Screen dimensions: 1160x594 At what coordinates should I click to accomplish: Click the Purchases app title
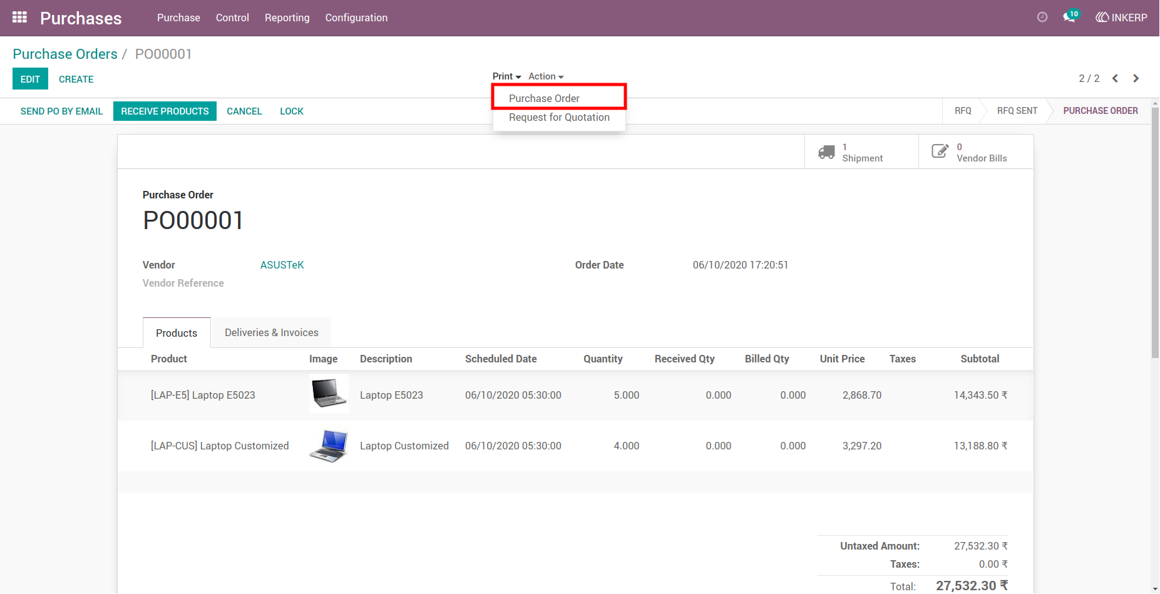(x=81, y=18)
